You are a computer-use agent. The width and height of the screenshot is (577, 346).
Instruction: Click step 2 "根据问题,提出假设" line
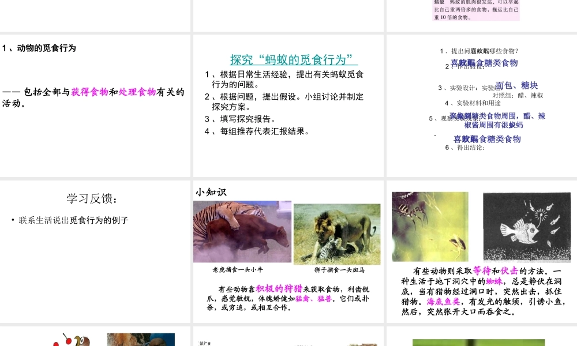tap(284, 102)
